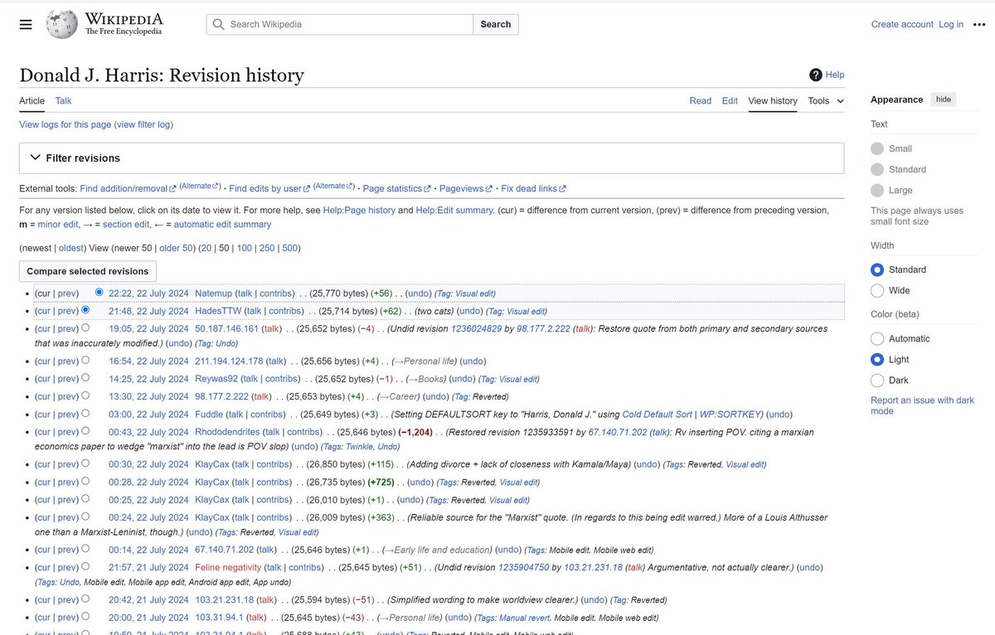Screen dimensions: 995x635
Task: Click the Create account link
Action: pyautogui.click(x=902, y=24)
